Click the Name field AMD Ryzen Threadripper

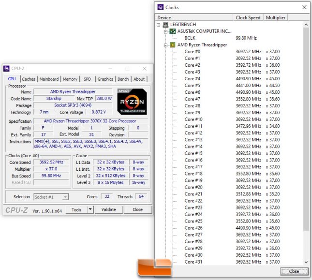(x=73, y=92)
